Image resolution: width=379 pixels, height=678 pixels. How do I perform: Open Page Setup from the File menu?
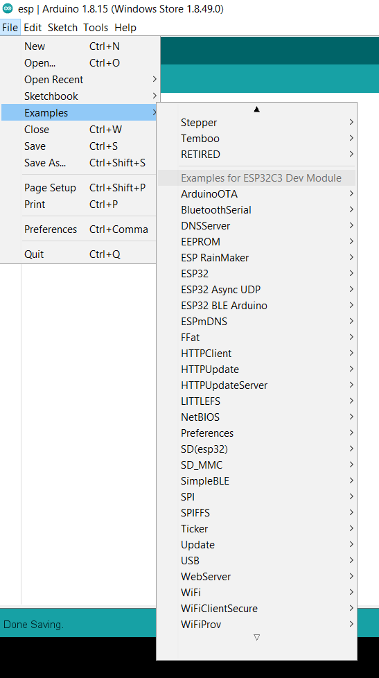point(80,188)
